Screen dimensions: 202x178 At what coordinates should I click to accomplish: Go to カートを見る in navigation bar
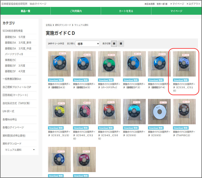tap(126, 11)
